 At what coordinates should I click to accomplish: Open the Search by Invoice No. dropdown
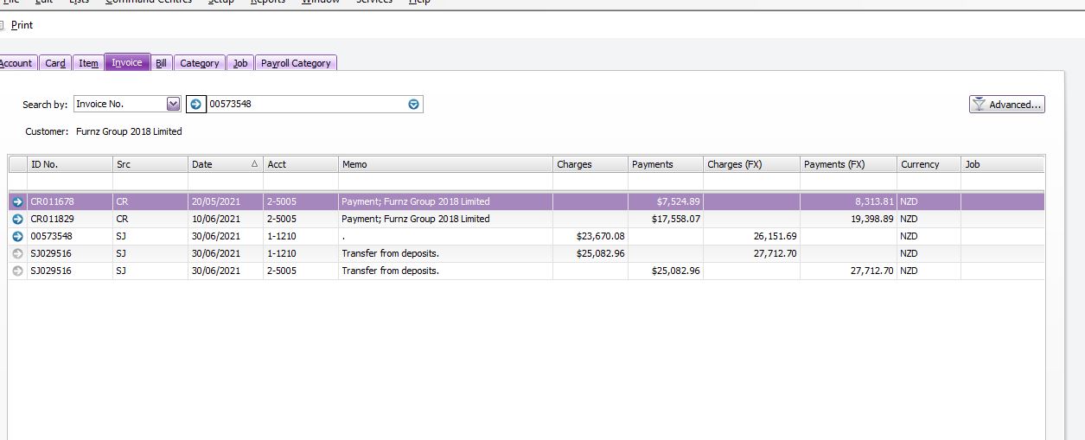(173, 105)
